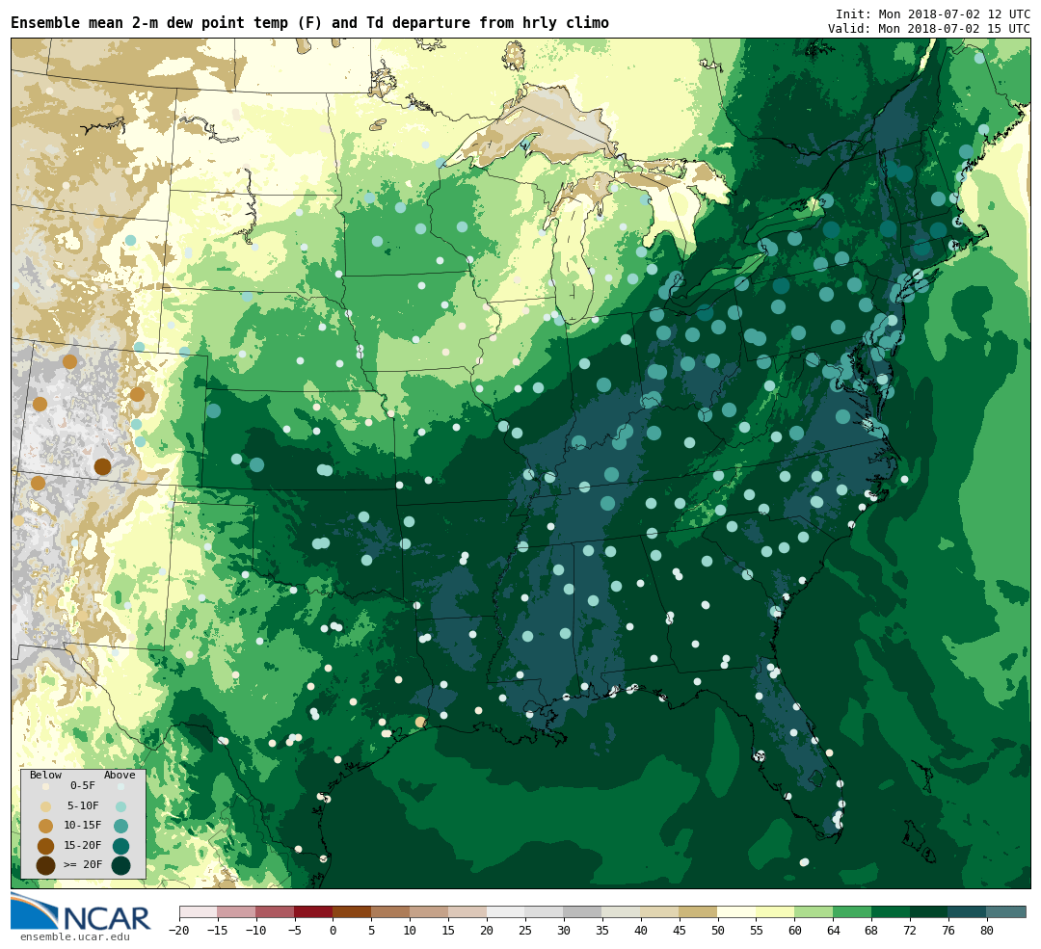Click the Below 5-10F tan legend circle
The width and height of the screenshot is (1041, 949).
[x=46, y=807]
